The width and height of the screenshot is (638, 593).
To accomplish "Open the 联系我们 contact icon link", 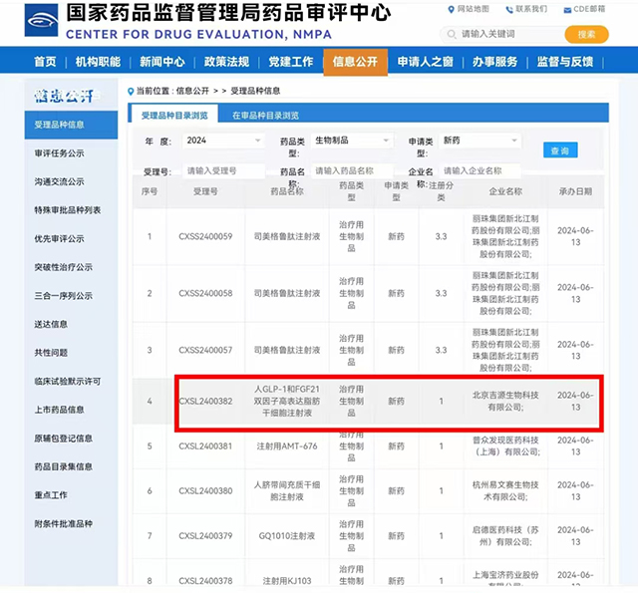I will (x=508, y=9).
